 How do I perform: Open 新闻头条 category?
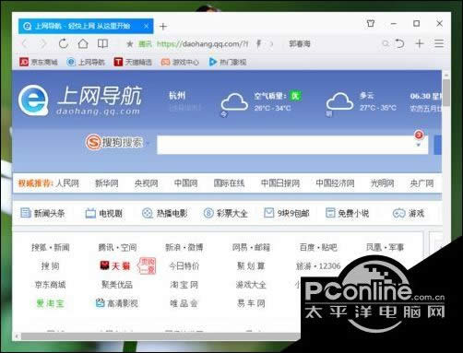pyautogui.click(x=42, y=213)
